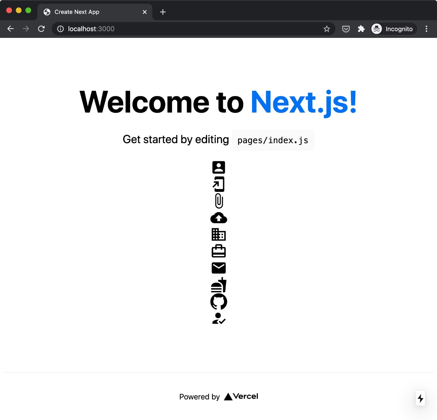The image size is (437, 420).
Task: Click the 'Get started by editing' text
Action: tap(176, 139)
